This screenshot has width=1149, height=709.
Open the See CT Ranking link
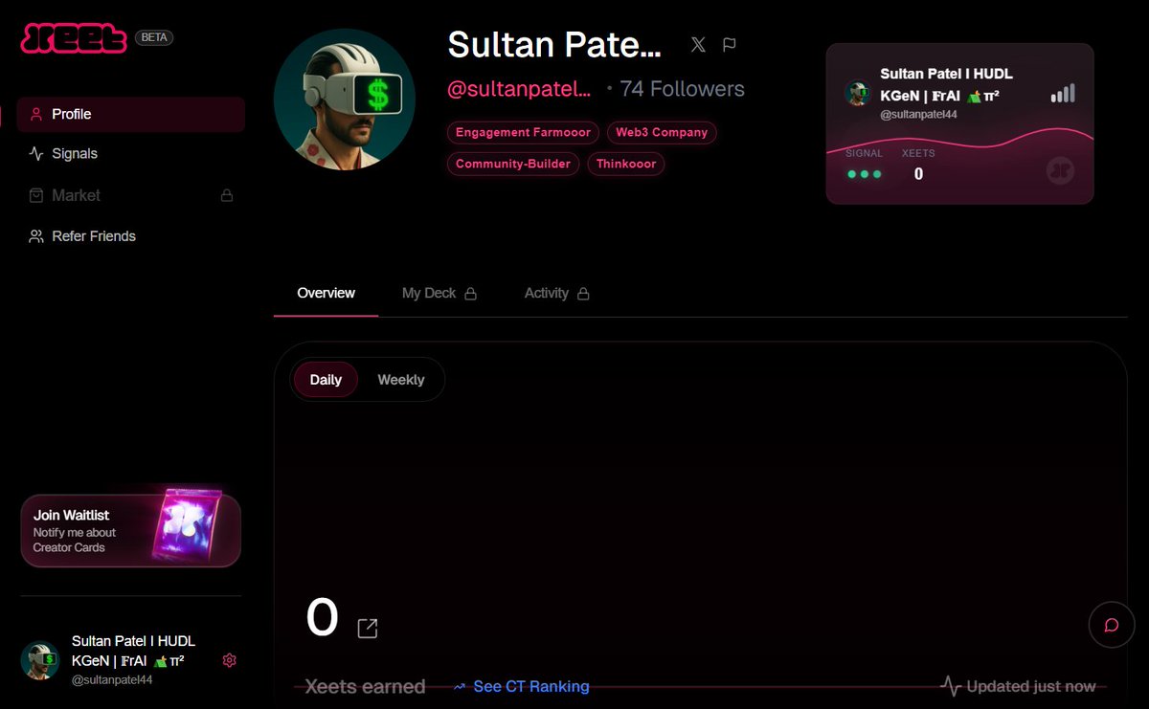pos(521,686)
